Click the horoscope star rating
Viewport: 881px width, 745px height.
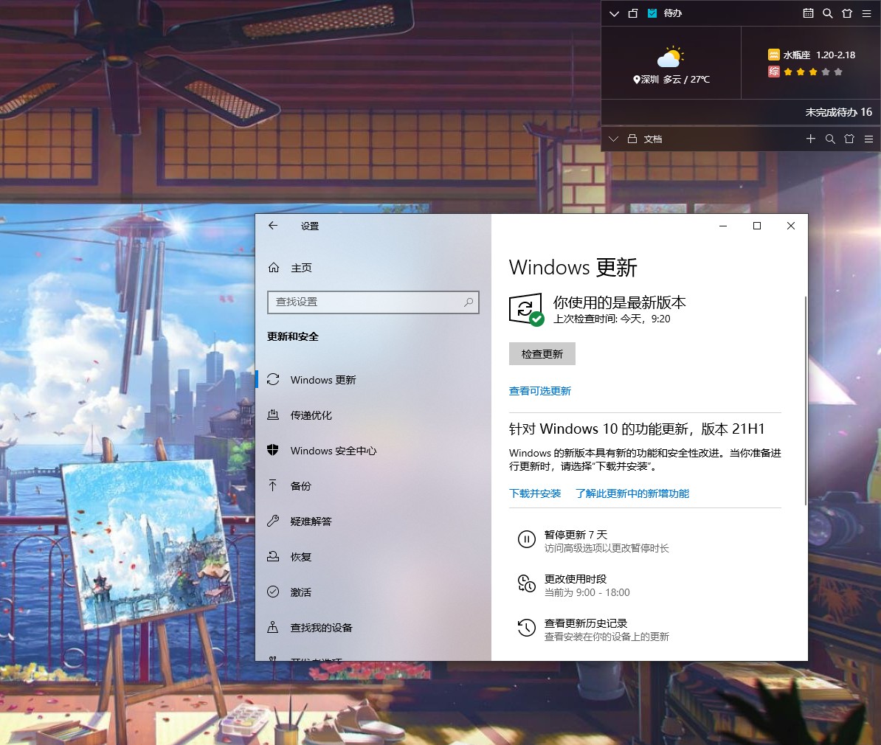pyautogui.click(x=813, y=72)
